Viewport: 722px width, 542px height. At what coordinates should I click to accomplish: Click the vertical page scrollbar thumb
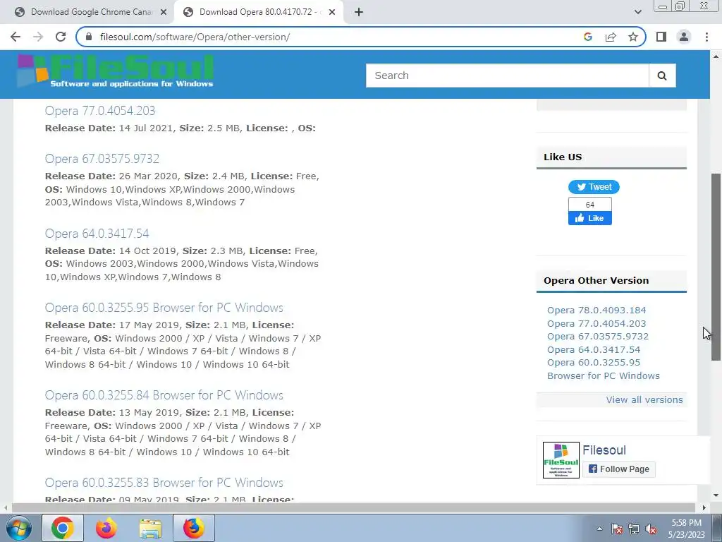coord(716,267)
